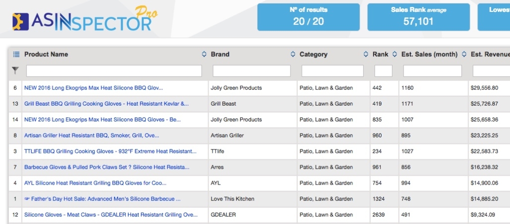The width and height of the screenshot is (510, 224).
Task: Sort by Category column arrows
Action: (365, 54)
